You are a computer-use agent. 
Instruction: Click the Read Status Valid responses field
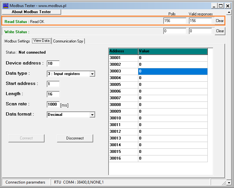200,21
